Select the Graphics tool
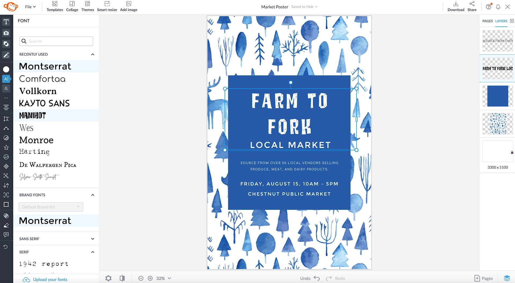This screenshot has height=283, width=515. pos(6,44)
